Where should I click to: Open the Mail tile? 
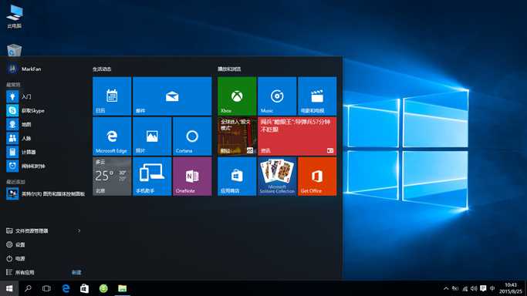tap(172, 96)
